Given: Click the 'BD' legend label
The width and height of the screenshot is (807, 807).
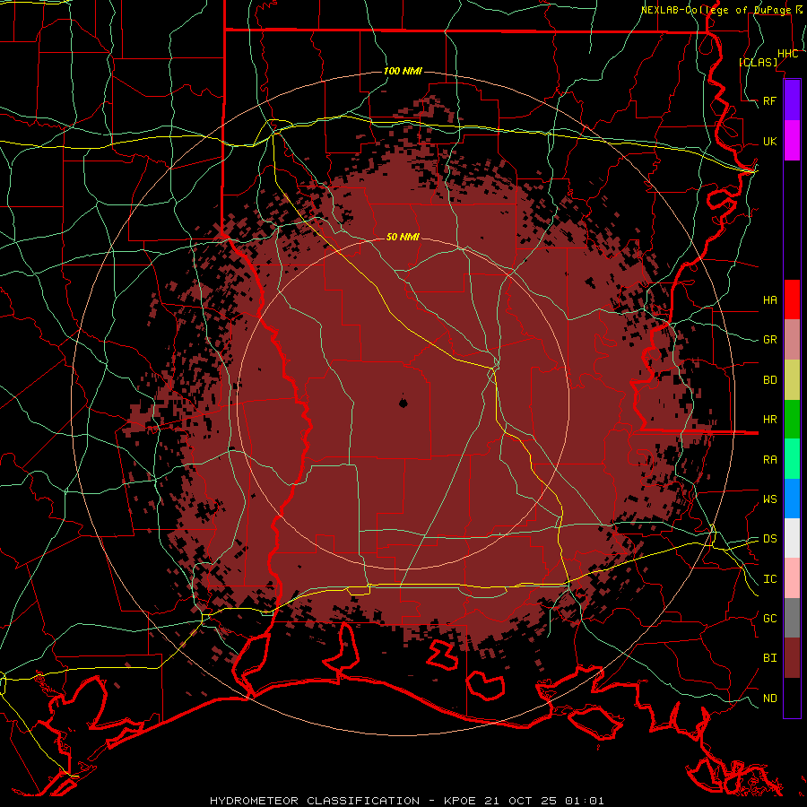Looking at the screenshot, I should click(x=770, y=380).
